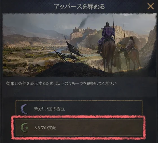Close the アッバースを辱める dialog with the X

click(151, 6)
